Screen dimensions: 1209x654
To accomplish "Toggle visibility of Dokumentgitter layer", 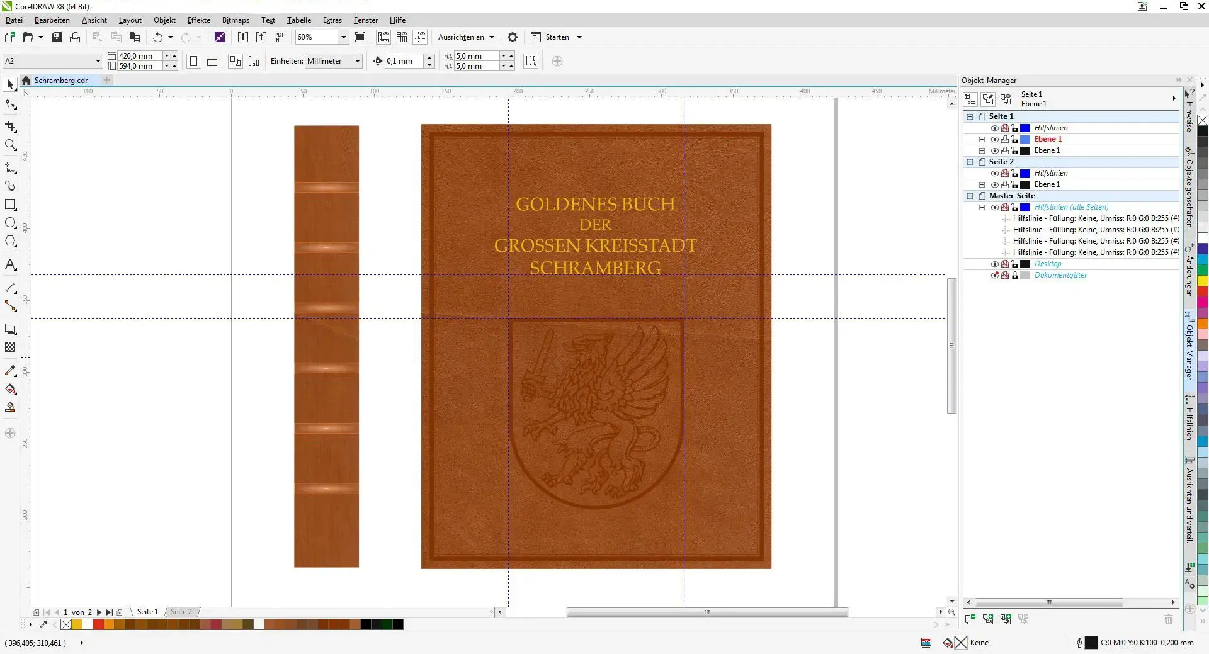I will (x=994, y=275).
